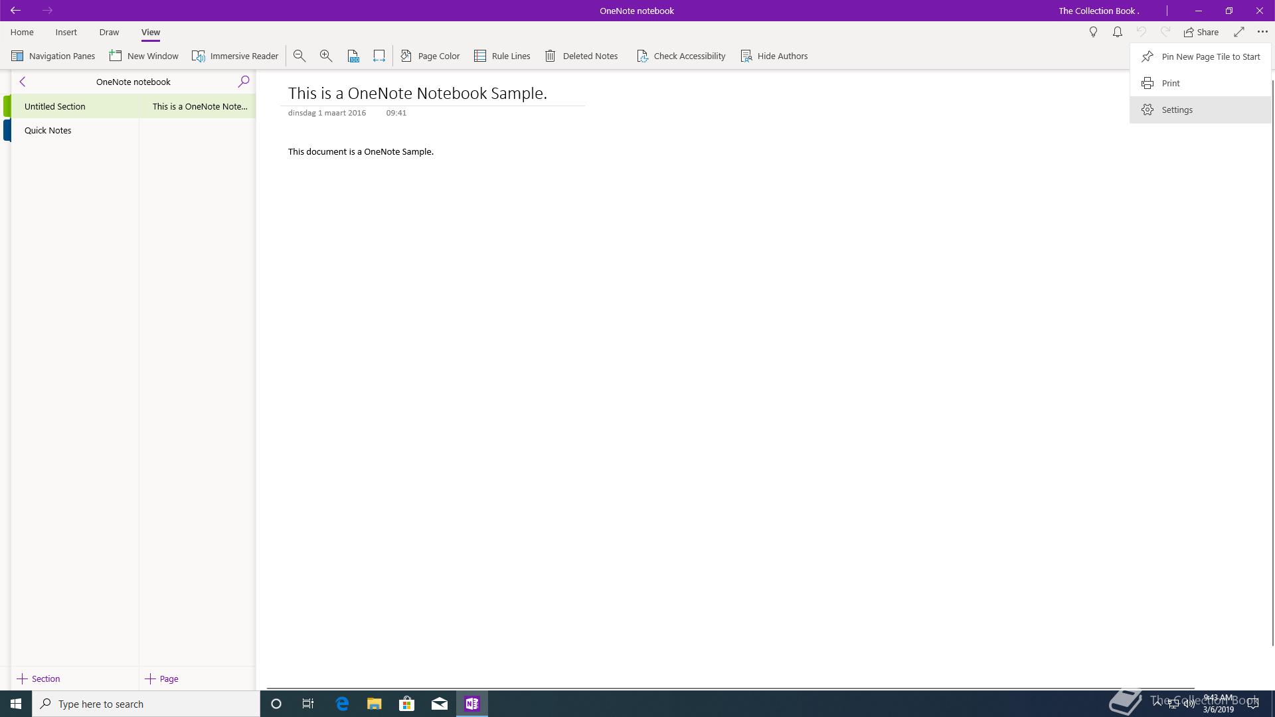This screenshot has width=1275, height=717.
Task: Choose Print from the menu
Action: tap(1201, 83)
